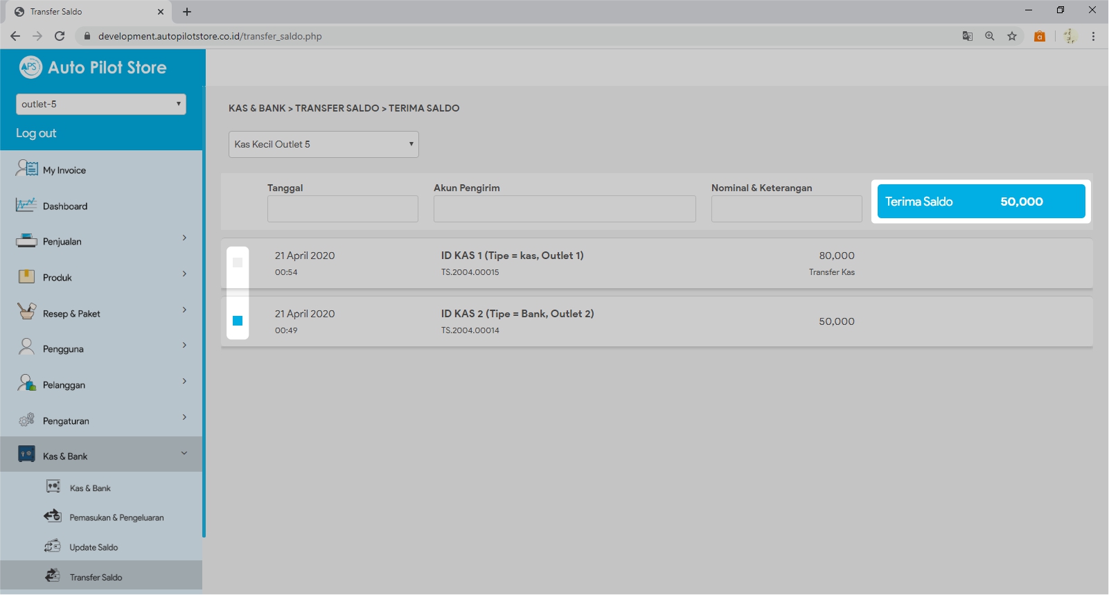This screenshot has width=1109, height=595.
Task: Open the outlet-5 selector dropdown
Action: [x=101, y=104]
